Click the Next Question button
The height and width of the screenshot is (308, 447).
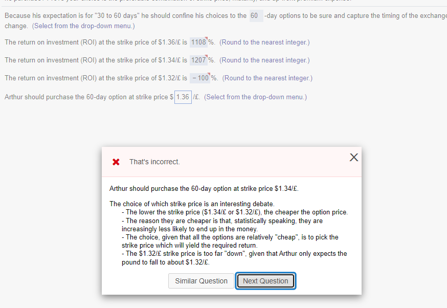(x=265, y=281)
